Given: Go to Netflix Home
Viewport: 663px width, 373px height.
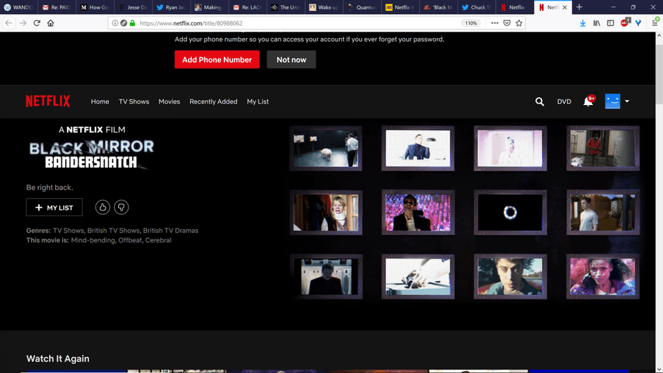Looking at the screenshot, I should tap(99, 102).
